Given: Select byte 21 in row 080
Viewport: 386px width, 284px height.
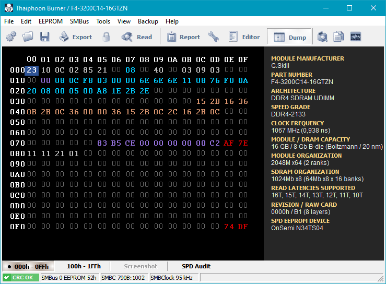Looking at the screenshot, I should tap(60, 153).
